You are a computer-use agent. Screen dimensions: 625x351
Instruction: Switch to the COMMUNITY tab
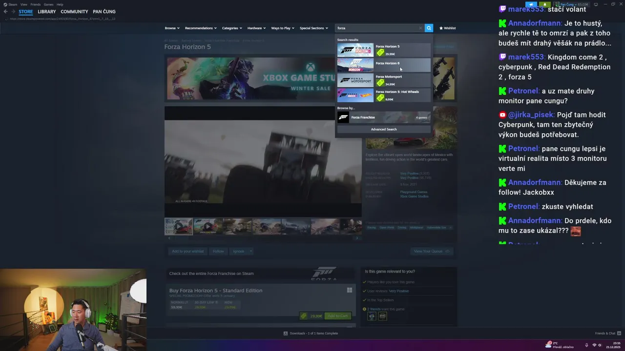click(x=74, y=12)
